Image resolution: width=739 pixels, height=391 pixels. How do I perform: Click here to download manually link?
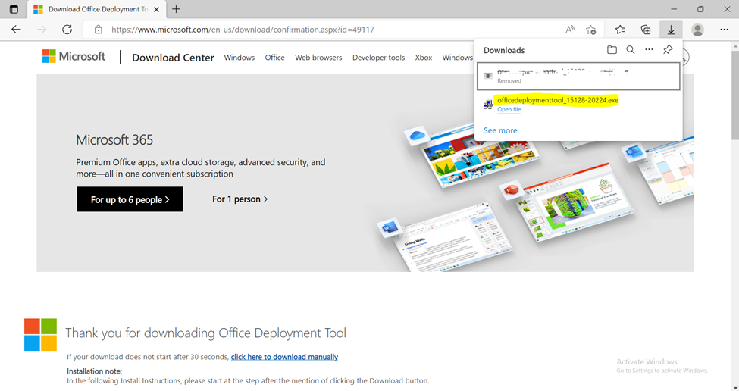pyautogui.click(x=284, y=357)
